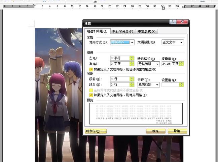Screen dimensions: 218x162
Task: Click the 段前 spacing spinner arrows
Action: 132,79
